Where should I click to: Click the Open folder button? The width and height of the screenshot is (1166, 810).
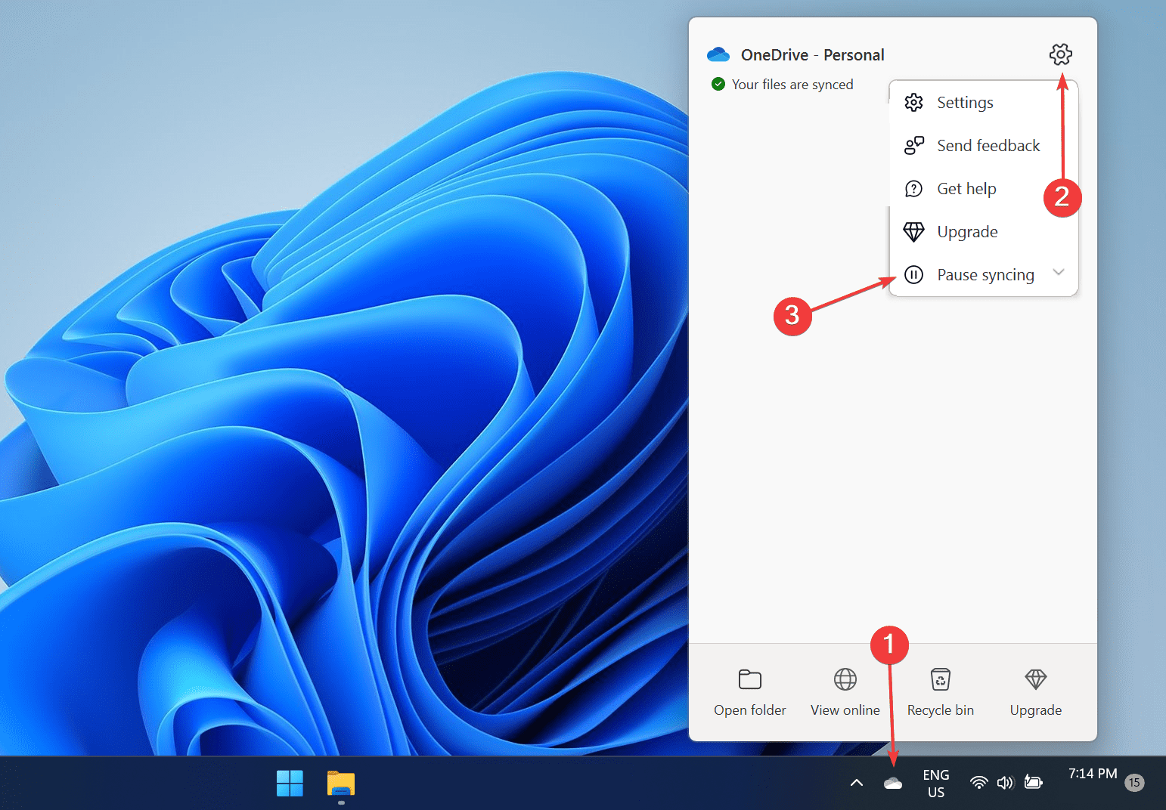tap(750, 692)
